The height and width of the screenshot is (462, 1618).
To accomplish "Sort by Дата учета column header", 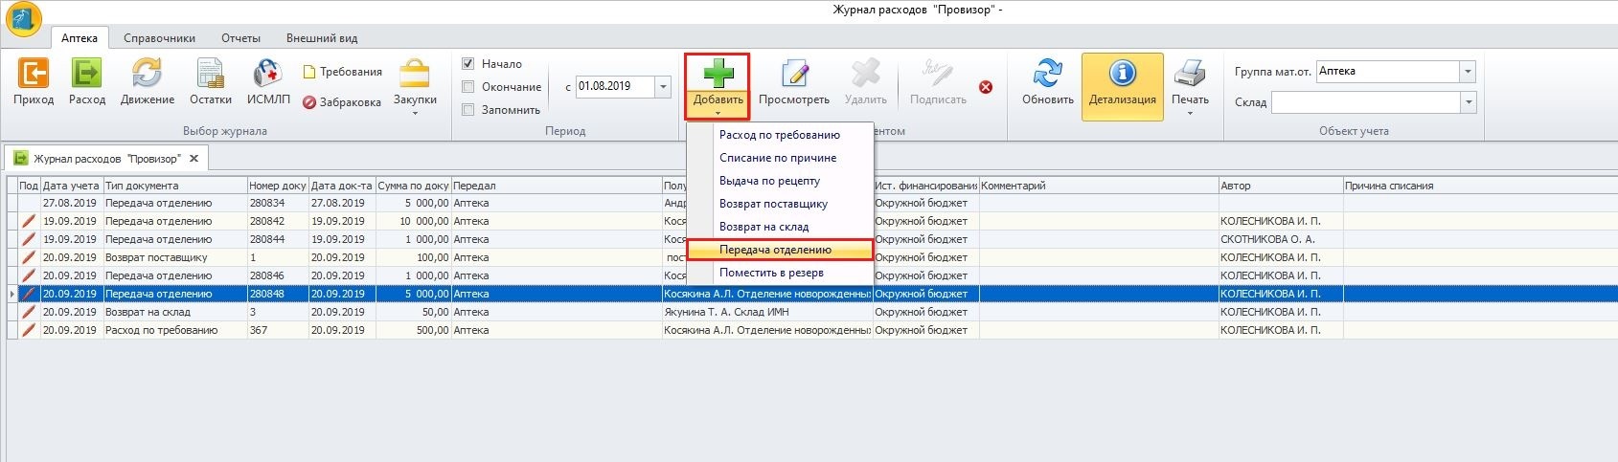I will click(x=71, y=186).
